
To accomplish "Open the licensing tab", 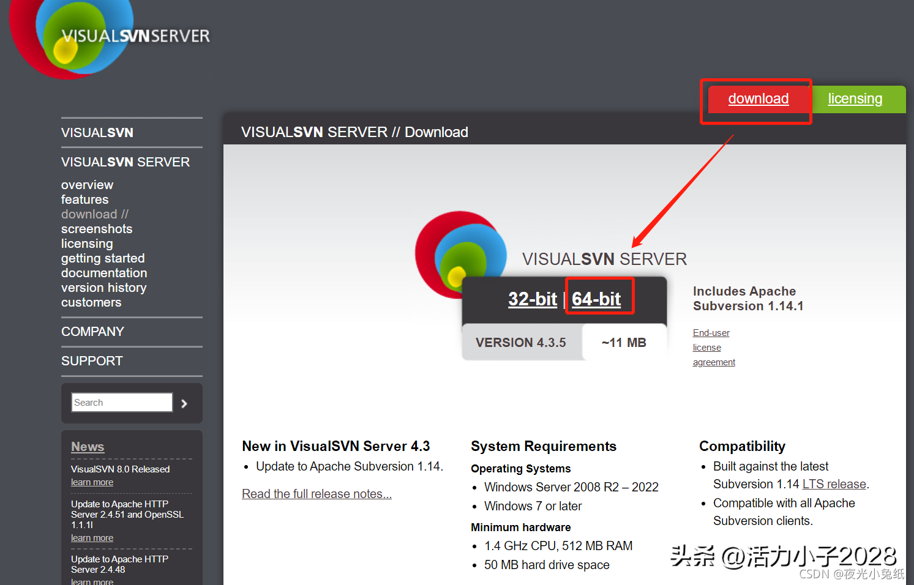I will 855,99.
